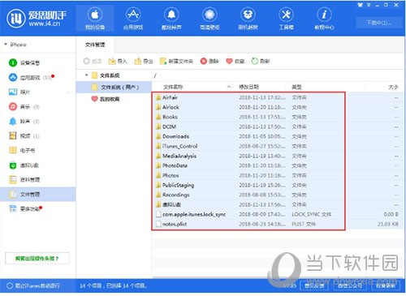
Task: Click the Size column header
Action: click(x=393, y=87)
